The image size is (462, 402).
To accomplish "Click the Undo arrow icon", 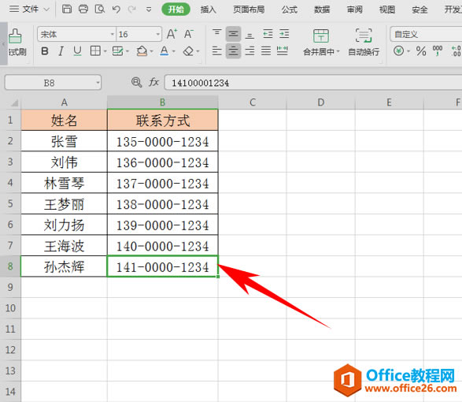I will coord(116,9).
